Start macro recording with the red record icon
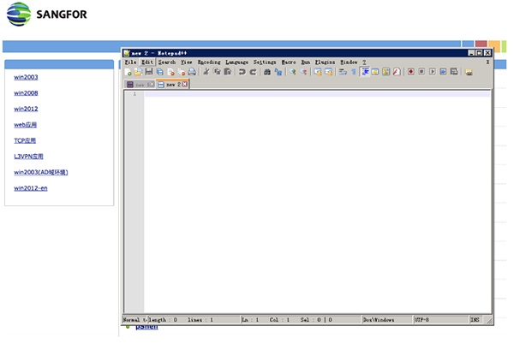The width and height of the screenshot is (514, 344). pyautogui.click(x=411, y=73)
